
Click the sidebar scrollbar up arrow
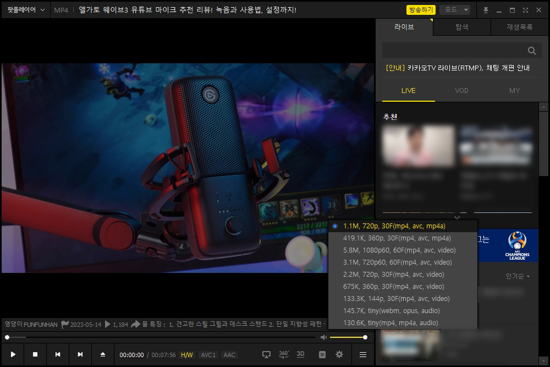click(543, 107)
